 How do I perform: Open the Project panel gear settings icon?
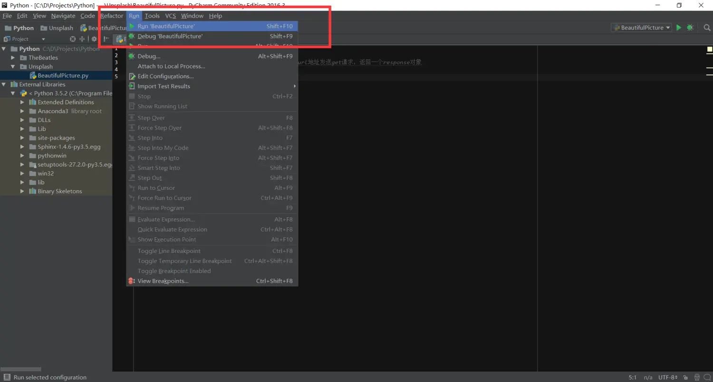pos(94,39)
